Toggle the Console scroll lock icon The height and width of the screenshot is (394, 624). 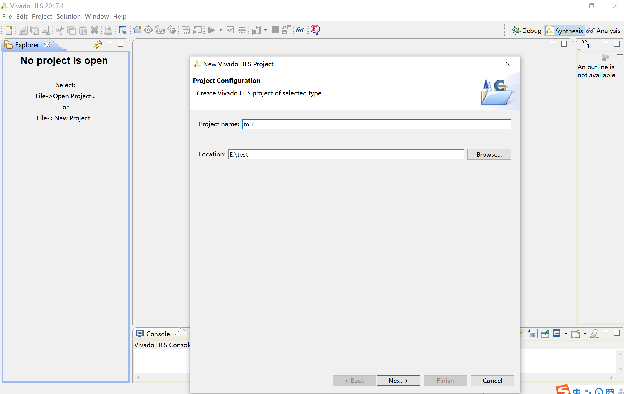pyautogui.click(x=532, y=333)
